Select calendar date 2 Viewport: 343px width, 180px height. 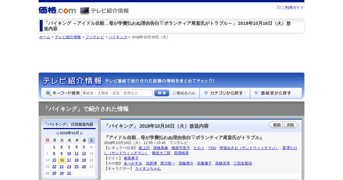tap(61, 147)
